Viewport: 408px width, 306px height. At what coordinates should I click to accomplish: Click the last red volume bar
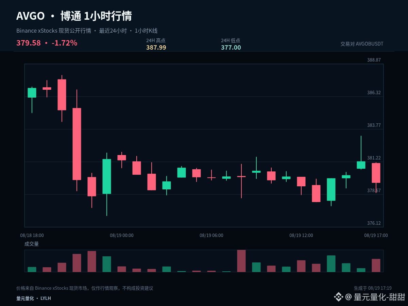point(376,266)
